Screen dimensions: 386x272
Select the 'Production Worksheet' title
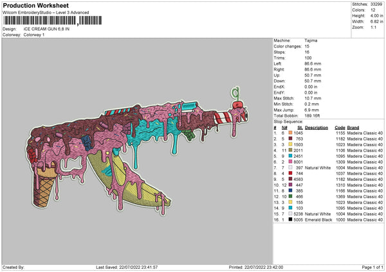click(x=35, y=5)
